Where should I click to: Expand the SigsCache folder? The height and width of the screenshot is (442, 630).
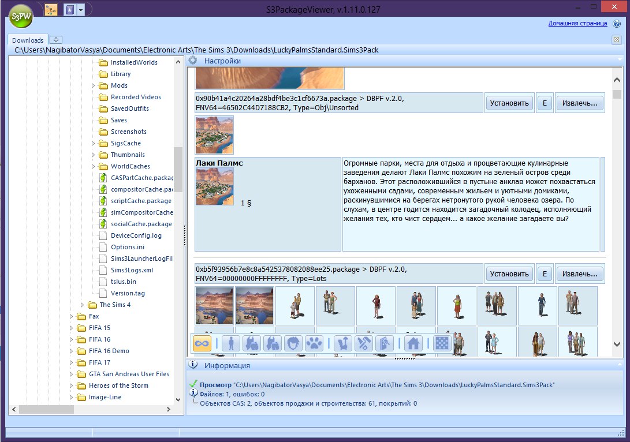[93, 143]
